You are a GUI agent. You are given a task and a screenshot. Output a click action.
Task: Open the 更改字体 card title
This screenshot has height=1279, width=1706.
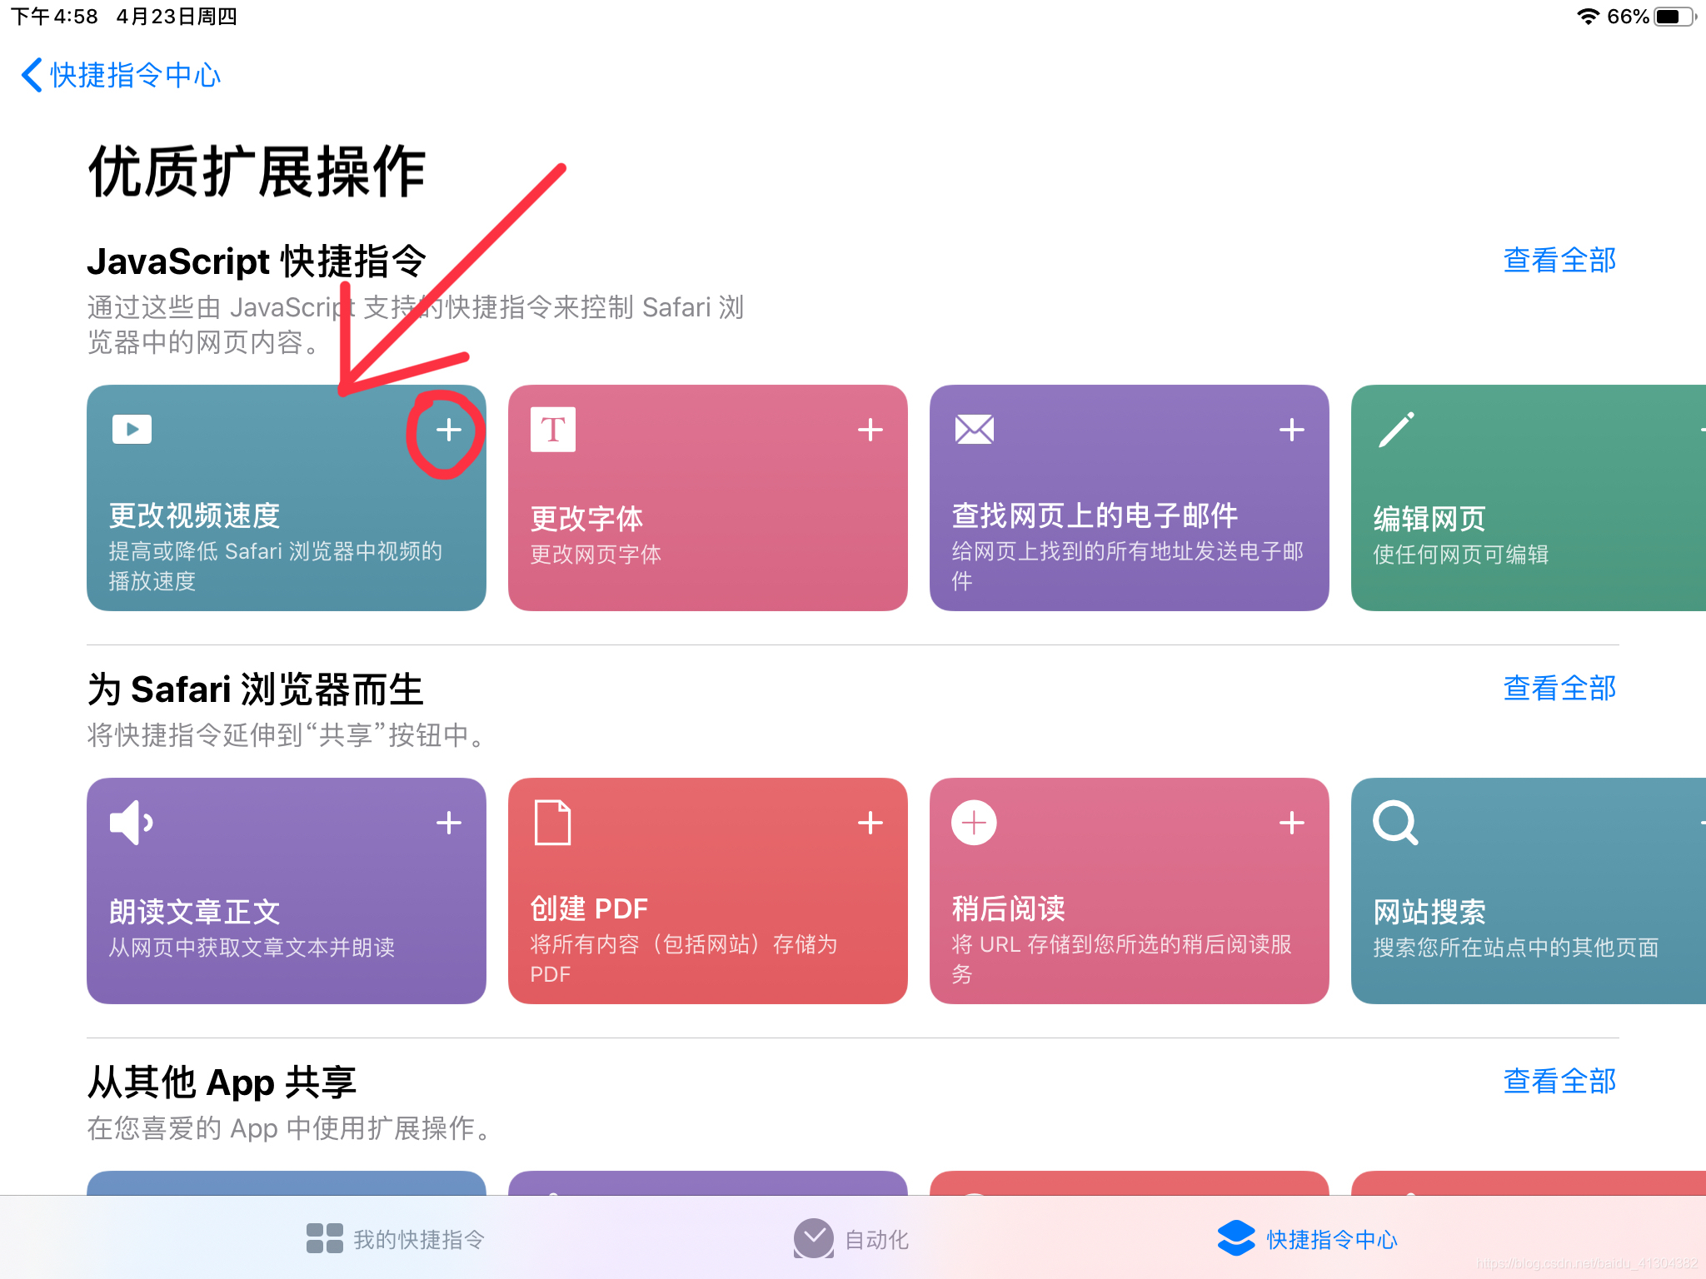[x=587, y=520]
